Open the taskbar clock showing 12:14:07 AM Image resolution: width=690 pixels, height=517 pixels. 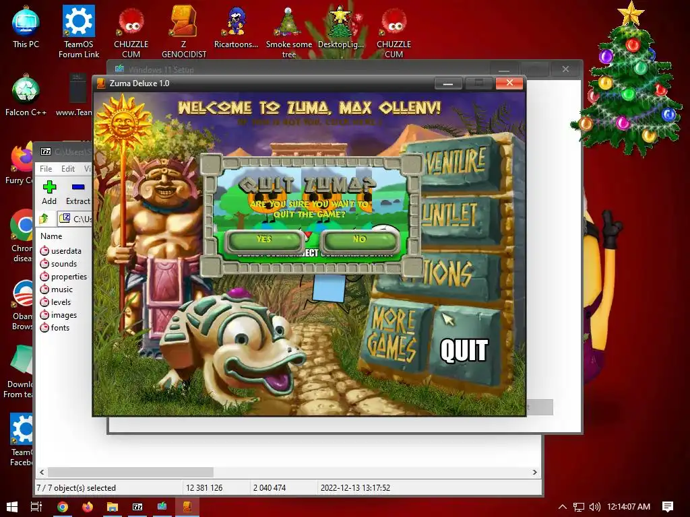(x=629, y=507)
